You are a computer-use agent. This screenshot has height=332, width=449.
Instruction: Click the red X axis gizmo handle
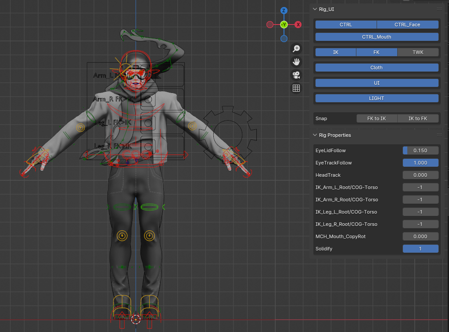pos(298,25)
